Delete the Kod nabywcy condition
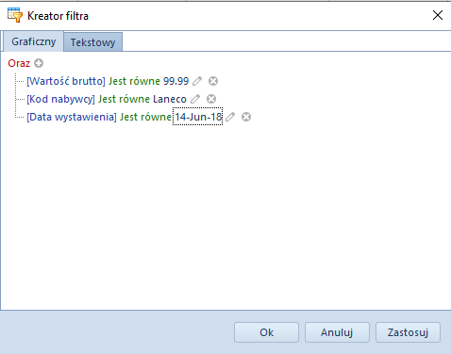Image resolution: width=451 pixels, height=354 pixels. click(211, 99)
